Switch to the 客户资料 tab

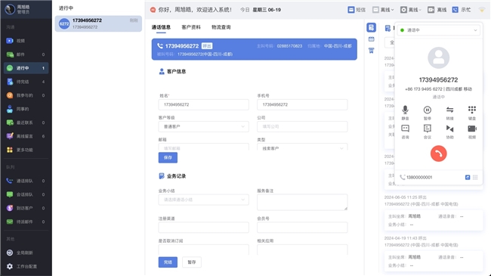(191, 27)
